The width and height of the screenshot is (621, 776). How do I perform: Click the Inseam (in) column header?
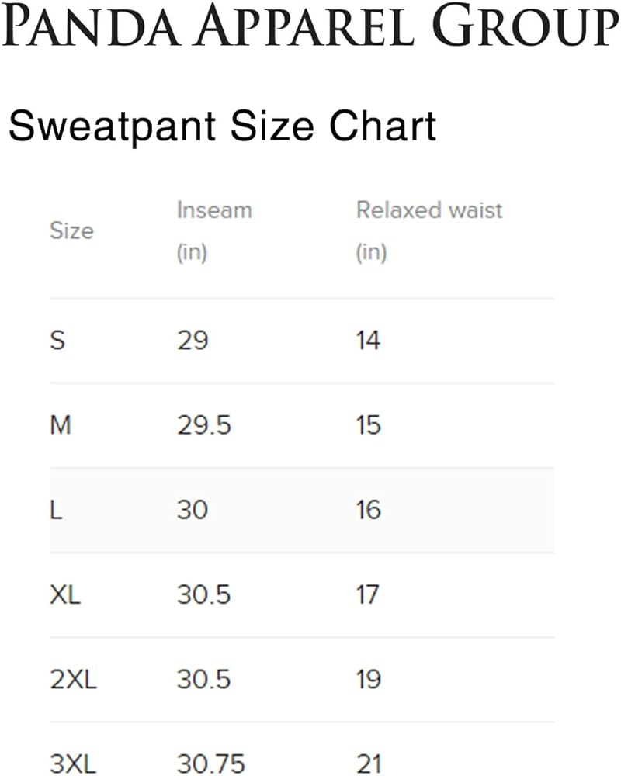tap(214, 231)
